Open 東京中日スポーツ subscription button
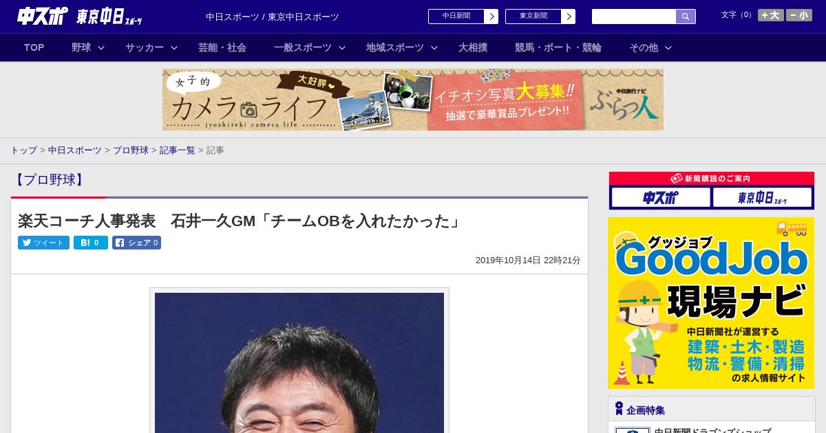Screen dimensions: 826x433 pyautogui.click(x=762, y=198)
